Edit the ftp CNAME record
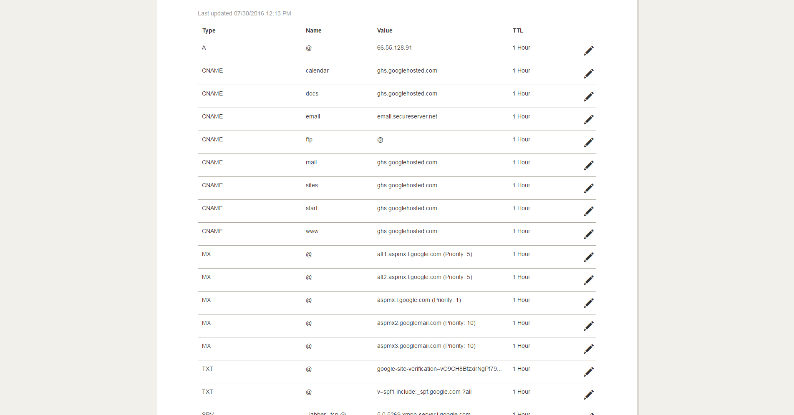The width and height of the screenshot is (794, 415). (x=589, y=143)
